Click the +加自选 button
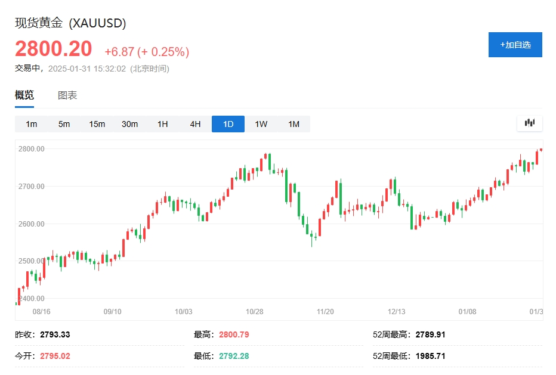 (x=515, y=44)
